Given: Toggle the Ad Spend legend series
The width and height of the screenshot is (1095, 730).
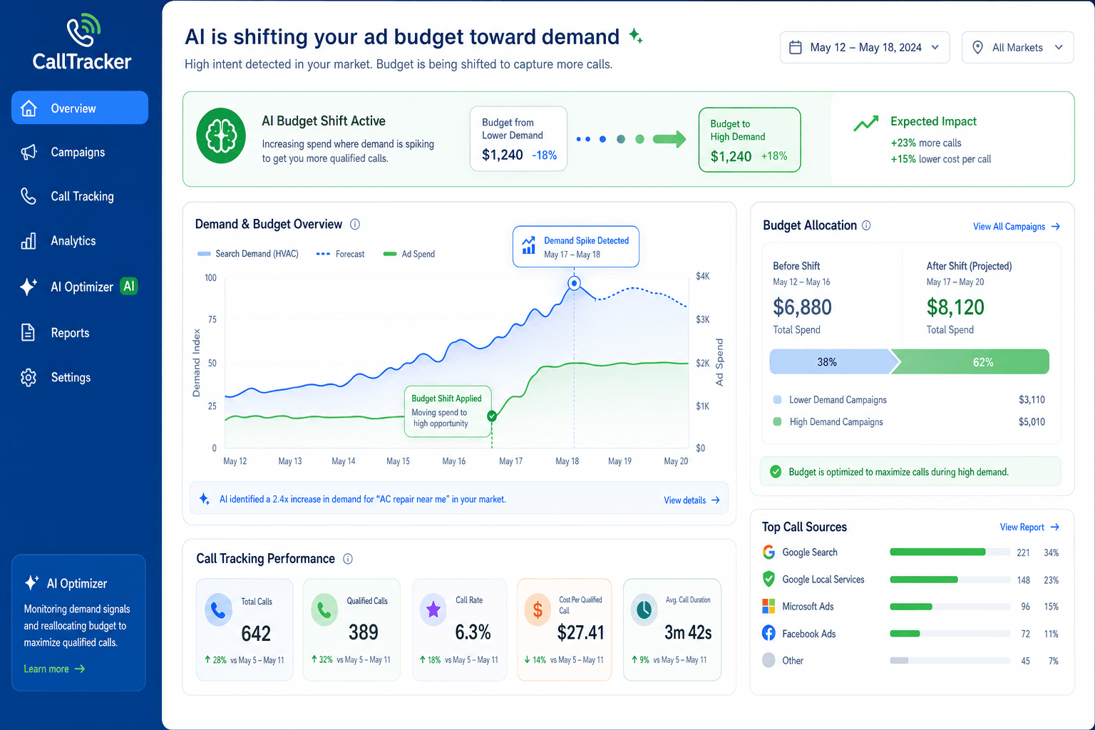Looking at the screenshot, I should pos(408,254).
